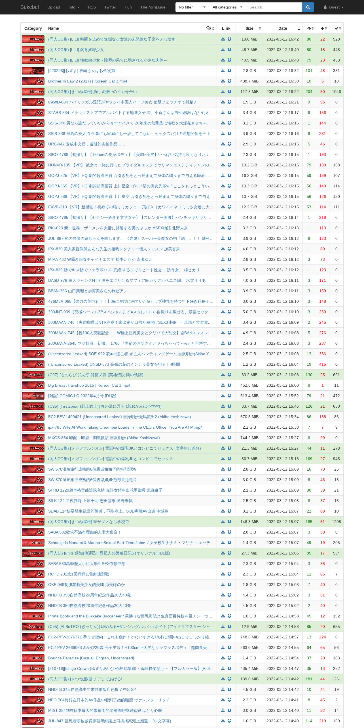The width and height of the screenshot is (364, 728).
Task: Sort by leechers down-arrow column
Action: click(x=323, y=28)
